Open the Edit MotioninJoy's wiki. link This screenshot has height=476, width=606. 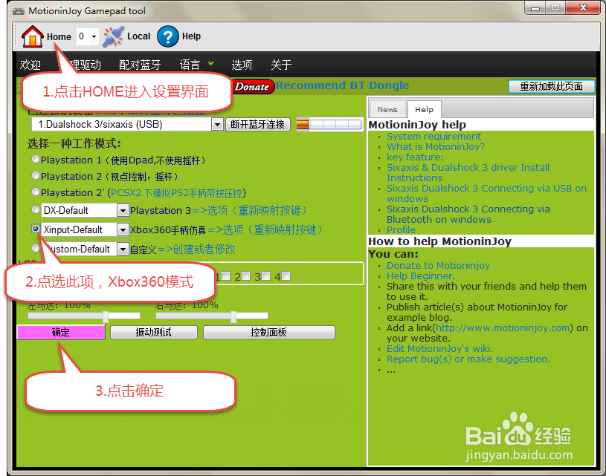tap(439, 348)
